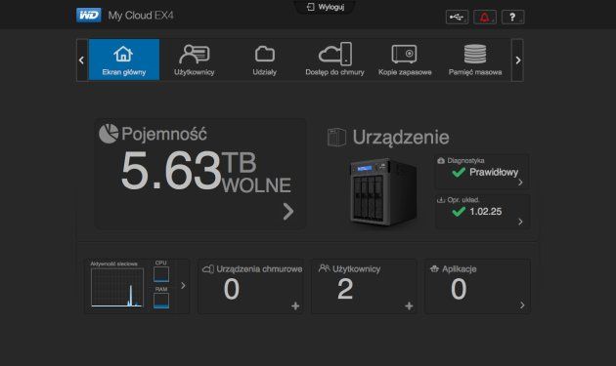The image size is (616, 366).
Task: Open the red alerts bell icon
Action: 484,17
